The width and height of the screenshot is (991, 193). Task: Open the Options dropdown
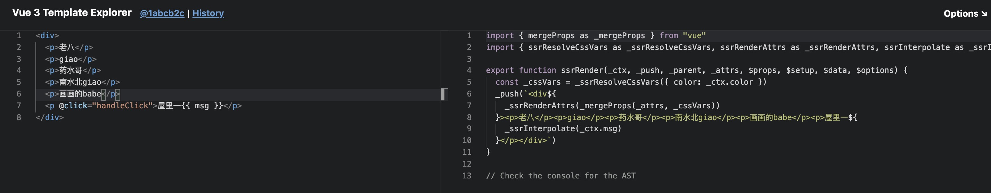[x=965, y=14]
